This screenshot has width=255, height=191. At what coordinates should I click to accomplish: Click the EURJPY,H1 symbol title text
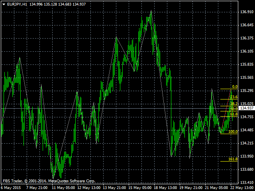click(x=17, y=4)
